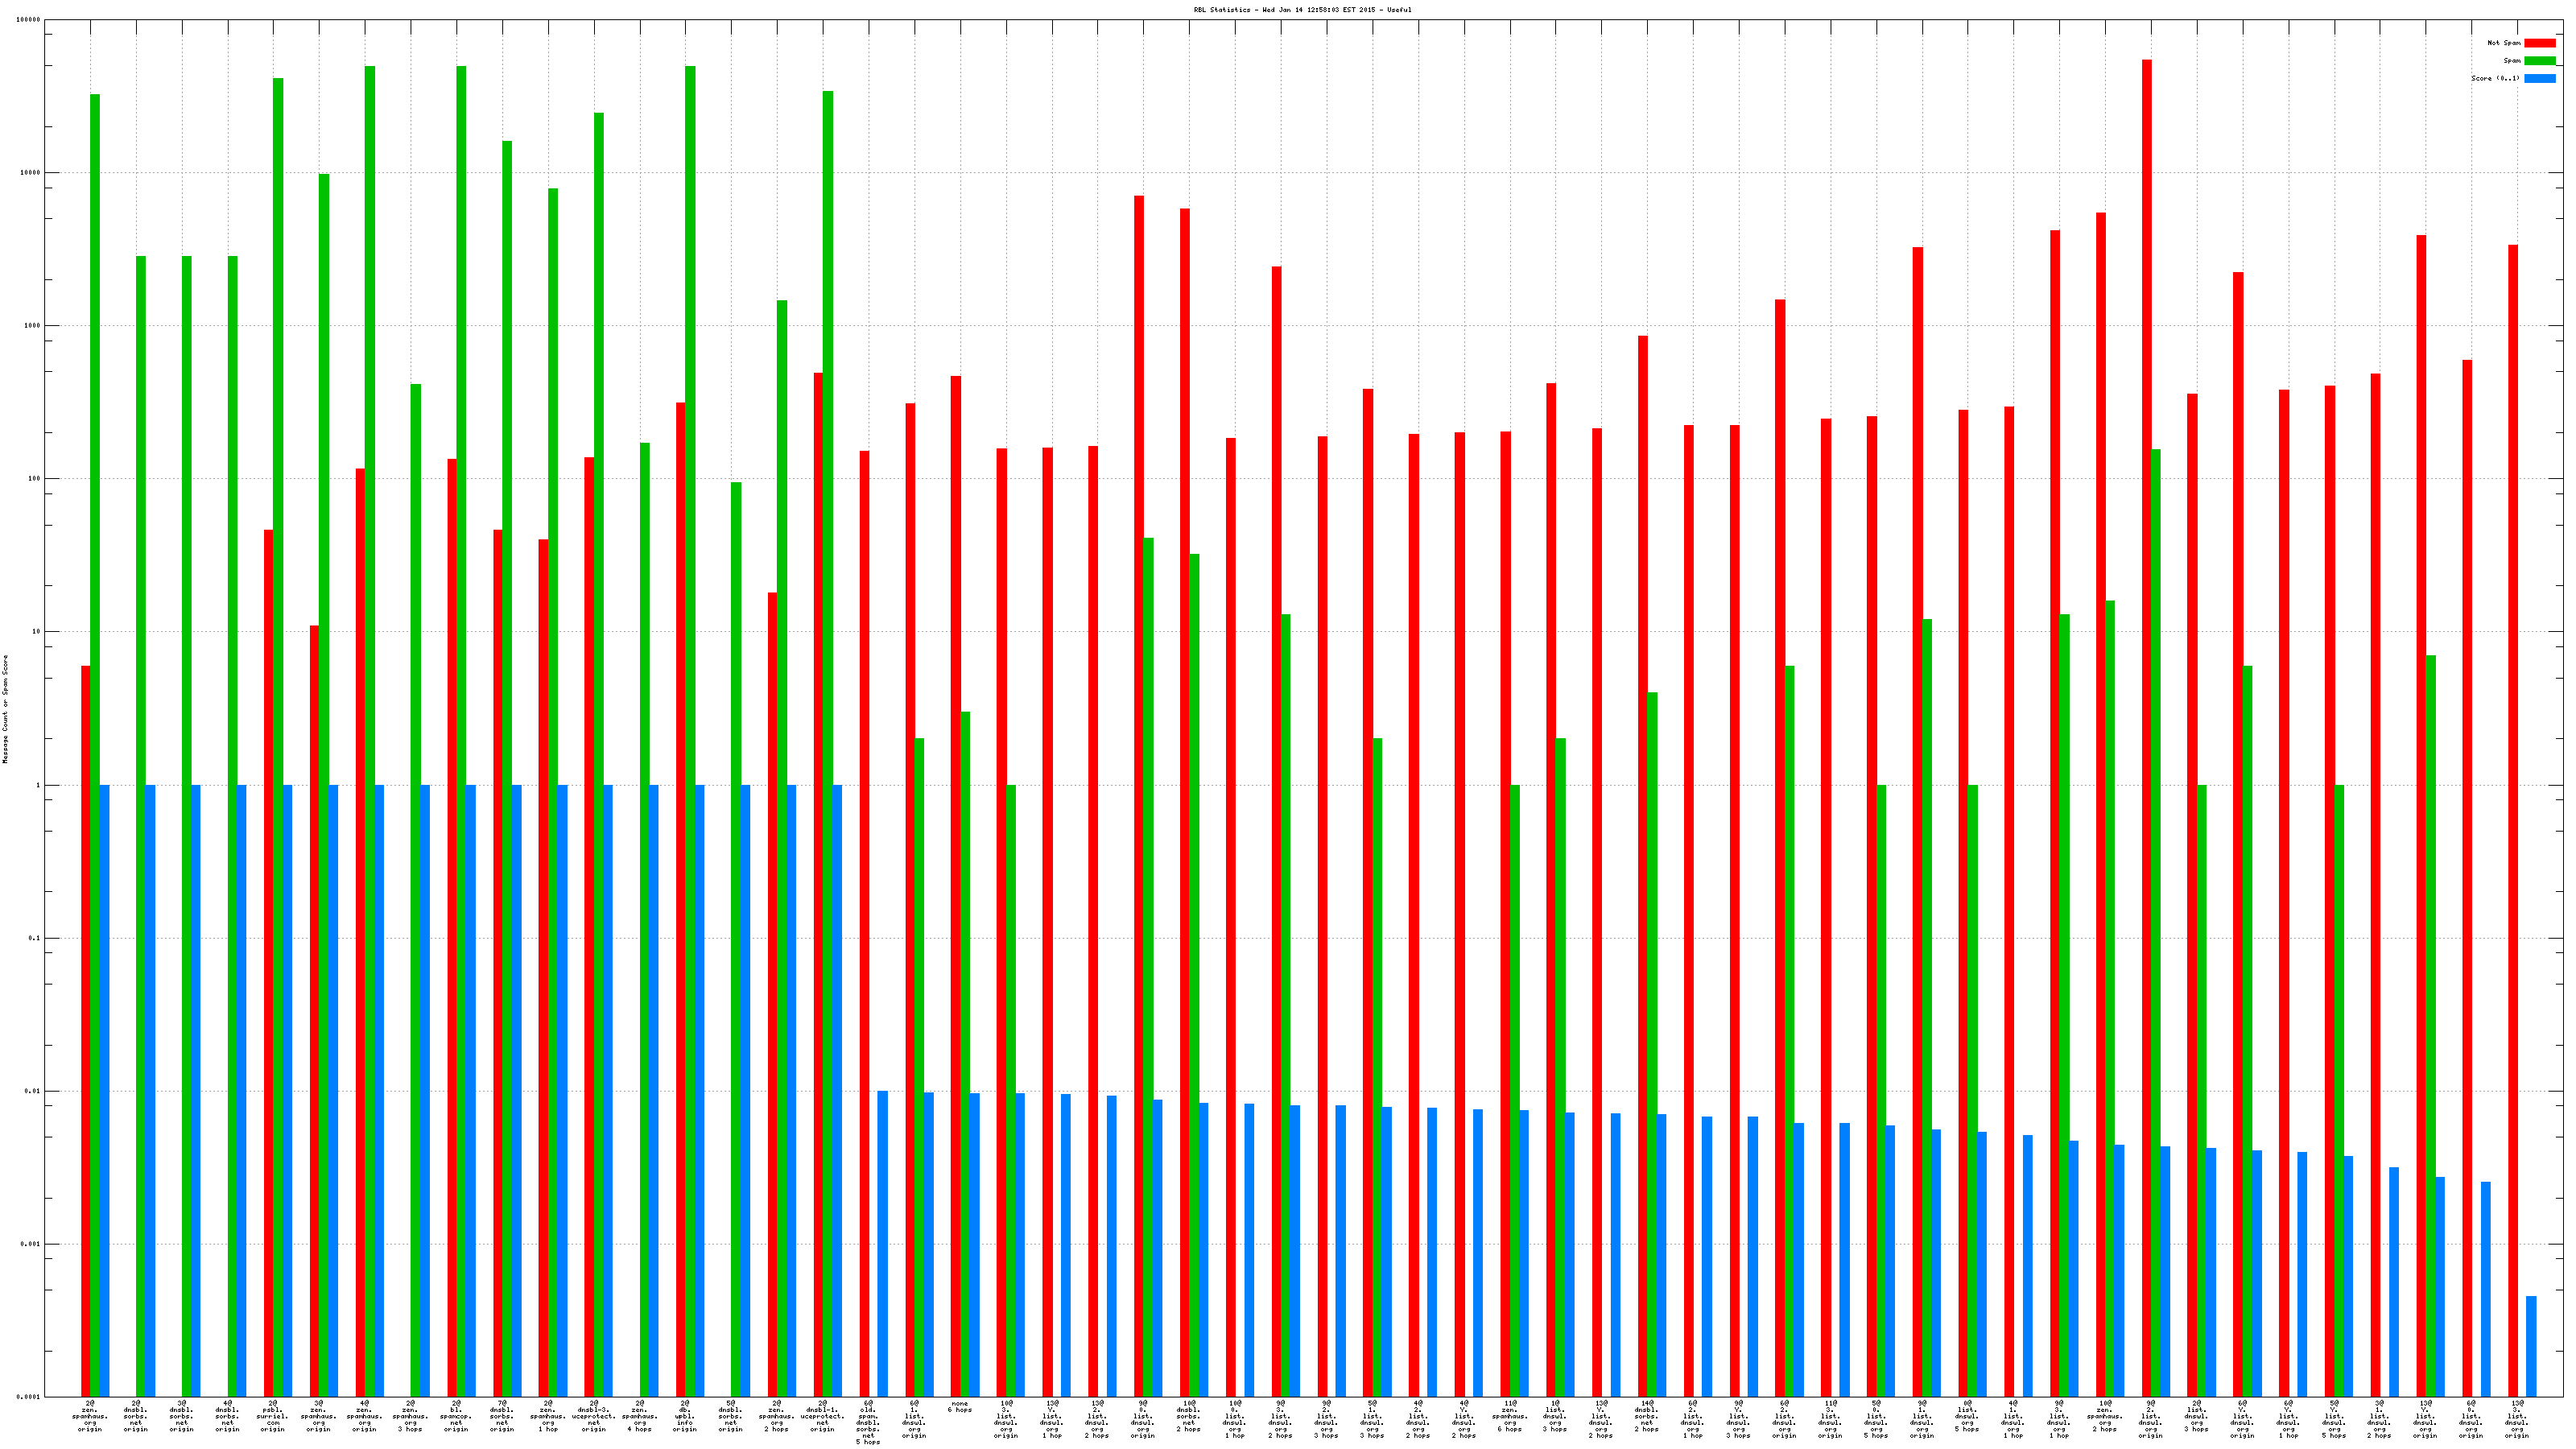
Task: Click the 'Score (0..1)' legend text
Action: (2495, 78)
